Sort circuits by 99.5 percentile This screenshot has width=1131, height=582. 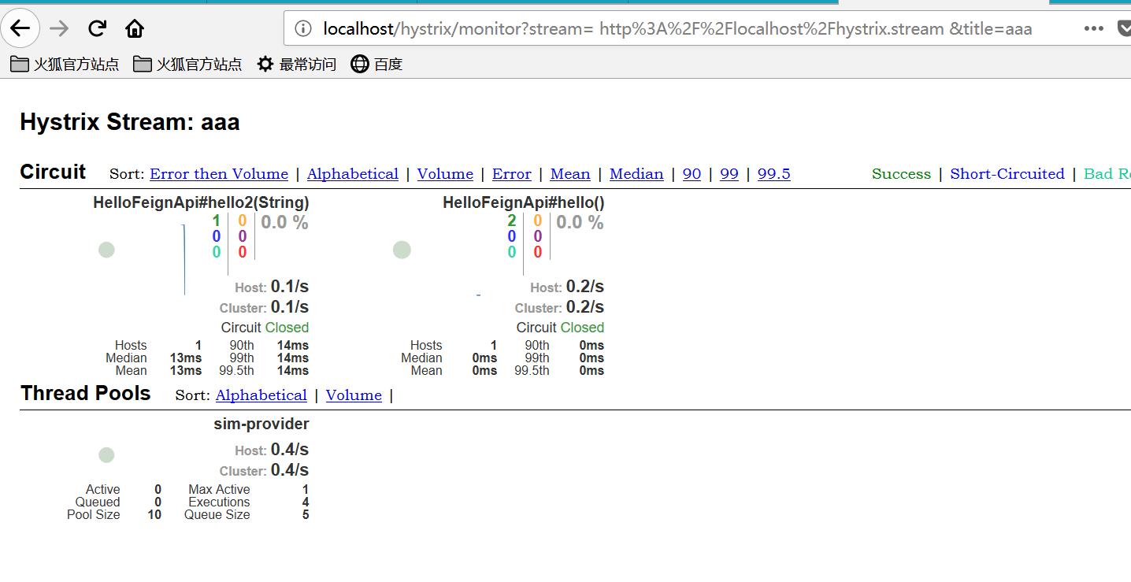773,174
